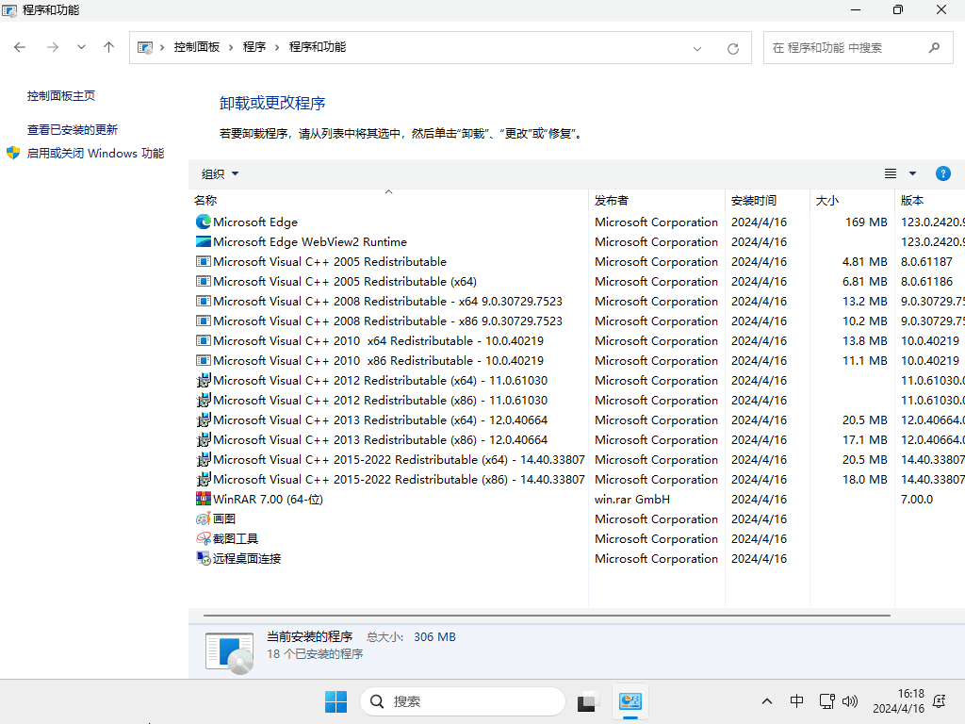Click the 远程桌面连接 icon

coord(204,558)
